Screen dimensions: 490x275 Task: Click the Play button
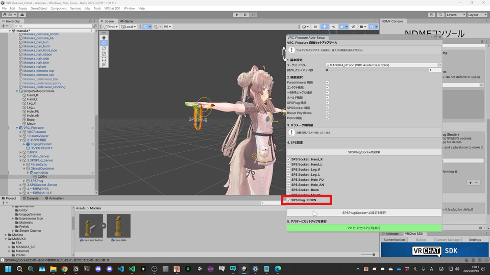[x=237, y=15]
